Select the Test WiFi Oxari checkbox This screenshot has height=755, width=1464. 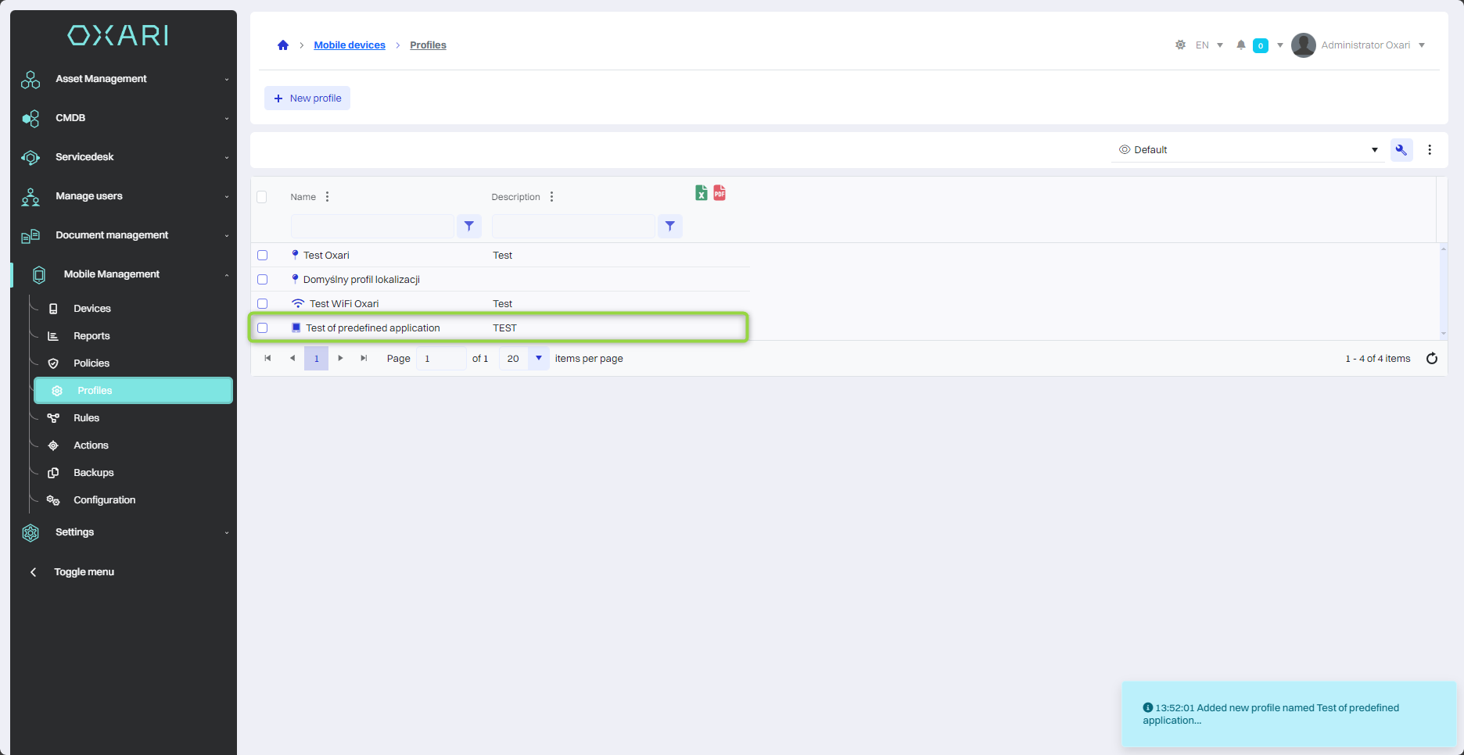pyautogui.click(x=263, y=304)
